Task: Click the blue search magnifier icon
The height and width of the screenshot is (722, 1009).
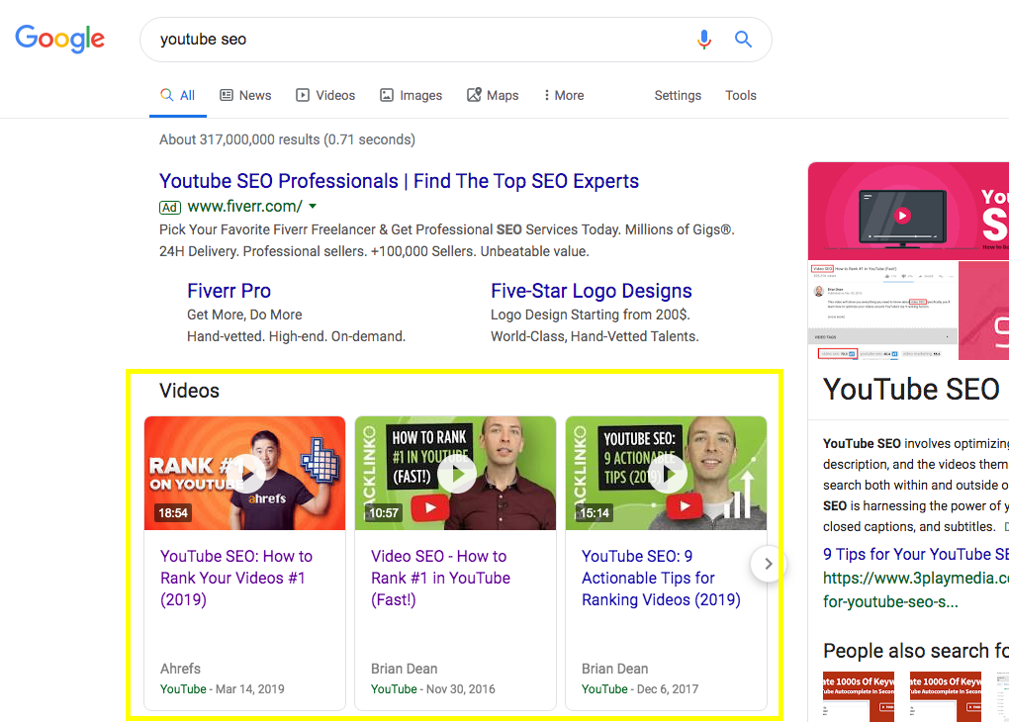Action: tap(743, 40)
